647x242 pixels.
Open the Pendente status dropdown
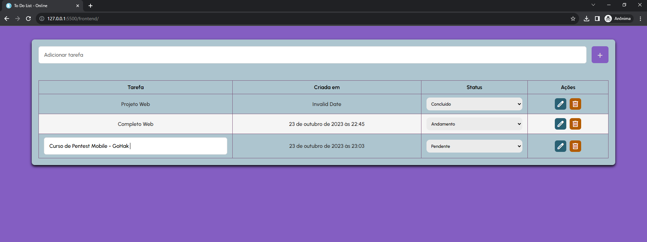(x=474, y=146)
